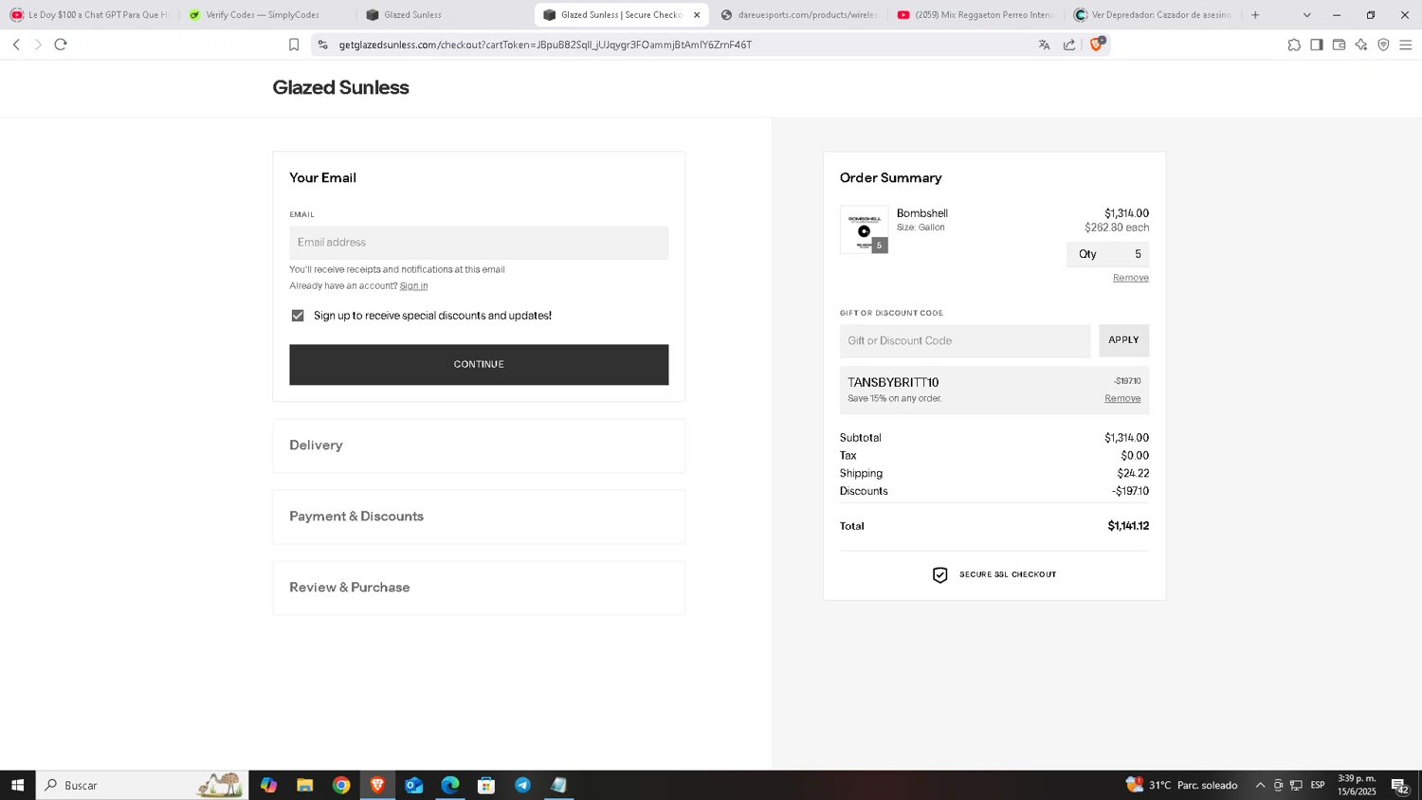This screenshot has height=800, width=1422.
Task: Switch to Le Doy $100 a Chat GPT tab
Action: click(x=90, y=15)
